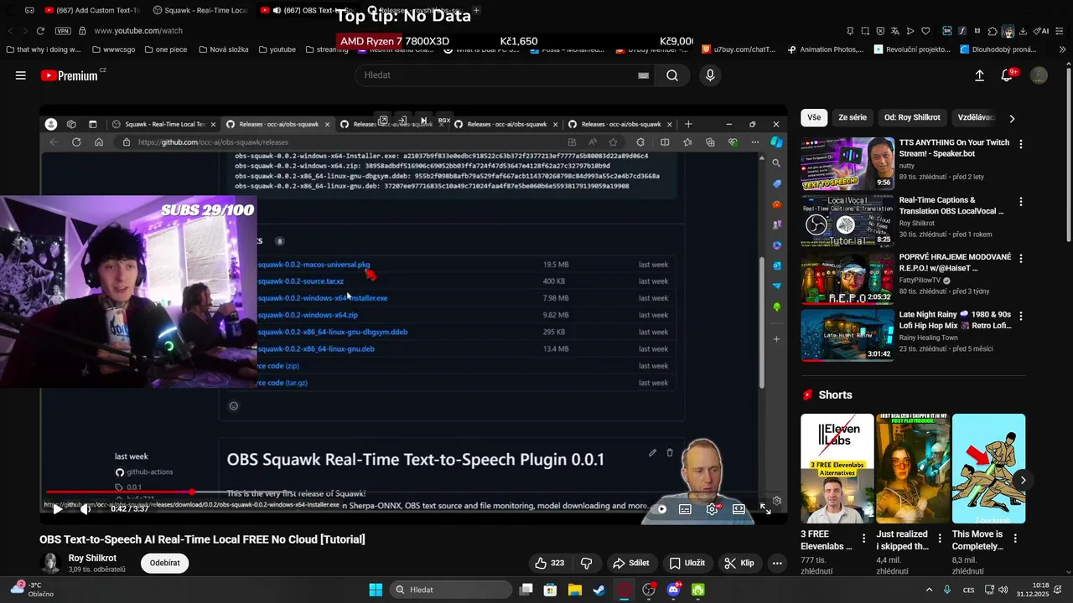Open the browser AI assistant button
The image size is (1073, 603).
tap(1041, 31)
